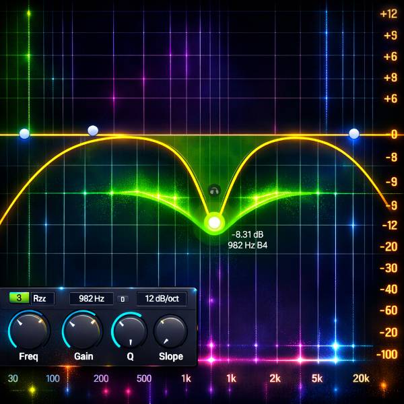Click the 500 frequency axis label
Image resolution: width=404 pixels, height=404 pixels.
144,378
